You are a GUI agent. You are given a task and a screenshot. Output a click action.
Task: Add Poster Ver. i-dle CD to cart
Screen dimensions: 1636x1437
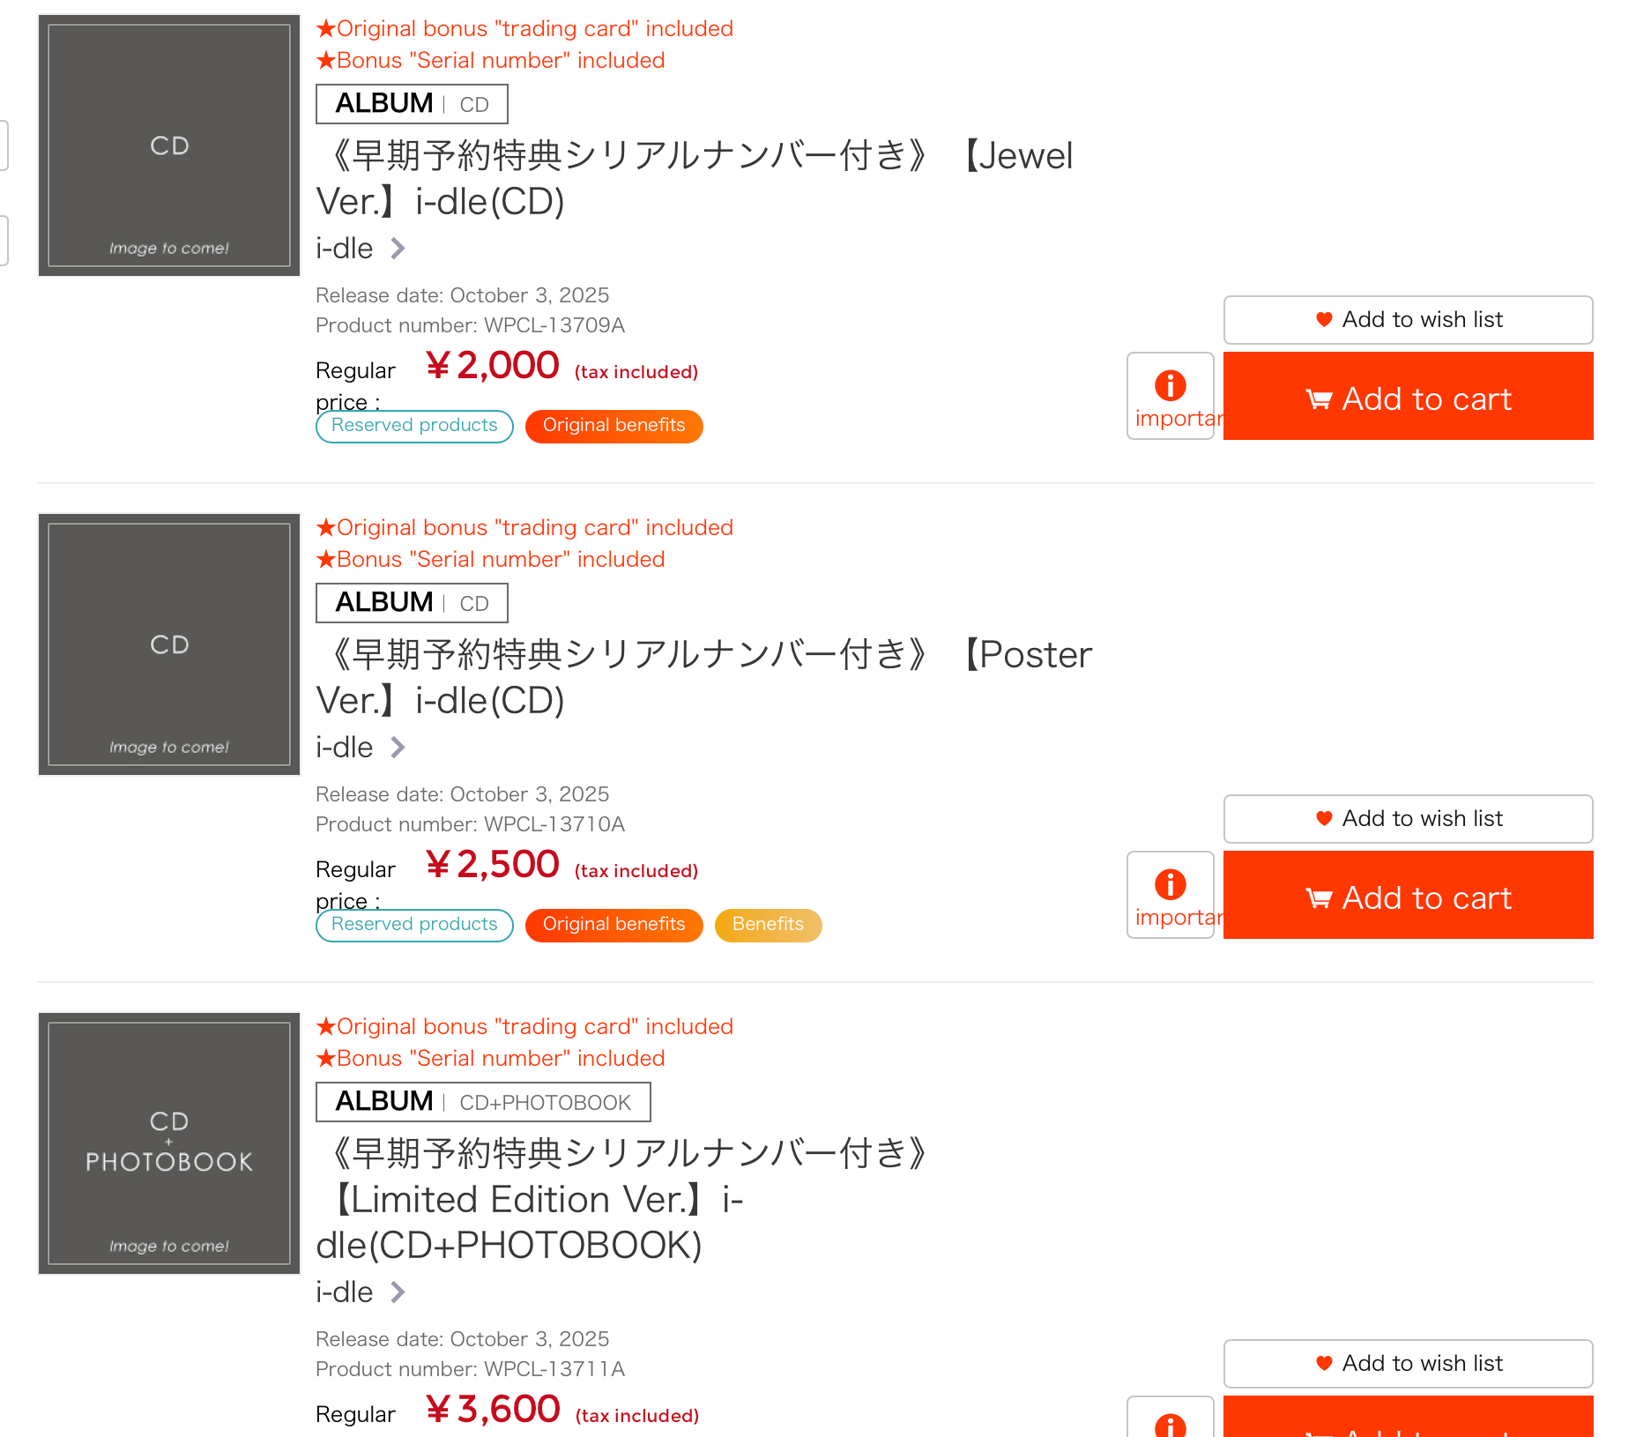1408,895
